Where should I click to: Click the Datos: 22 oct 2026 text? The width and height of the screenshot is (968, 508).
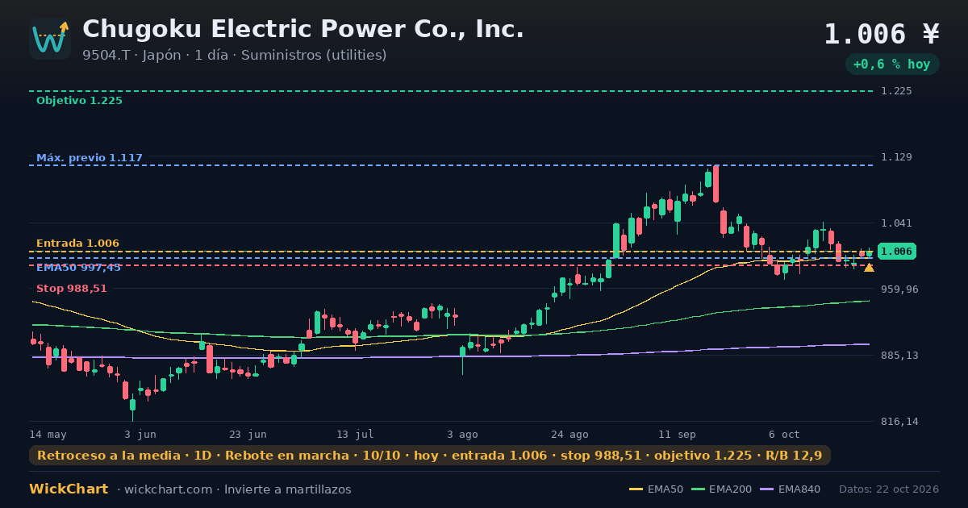click(889, 489)
